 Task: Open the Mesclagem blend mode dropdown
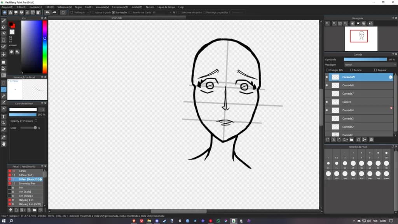point(370,65)
